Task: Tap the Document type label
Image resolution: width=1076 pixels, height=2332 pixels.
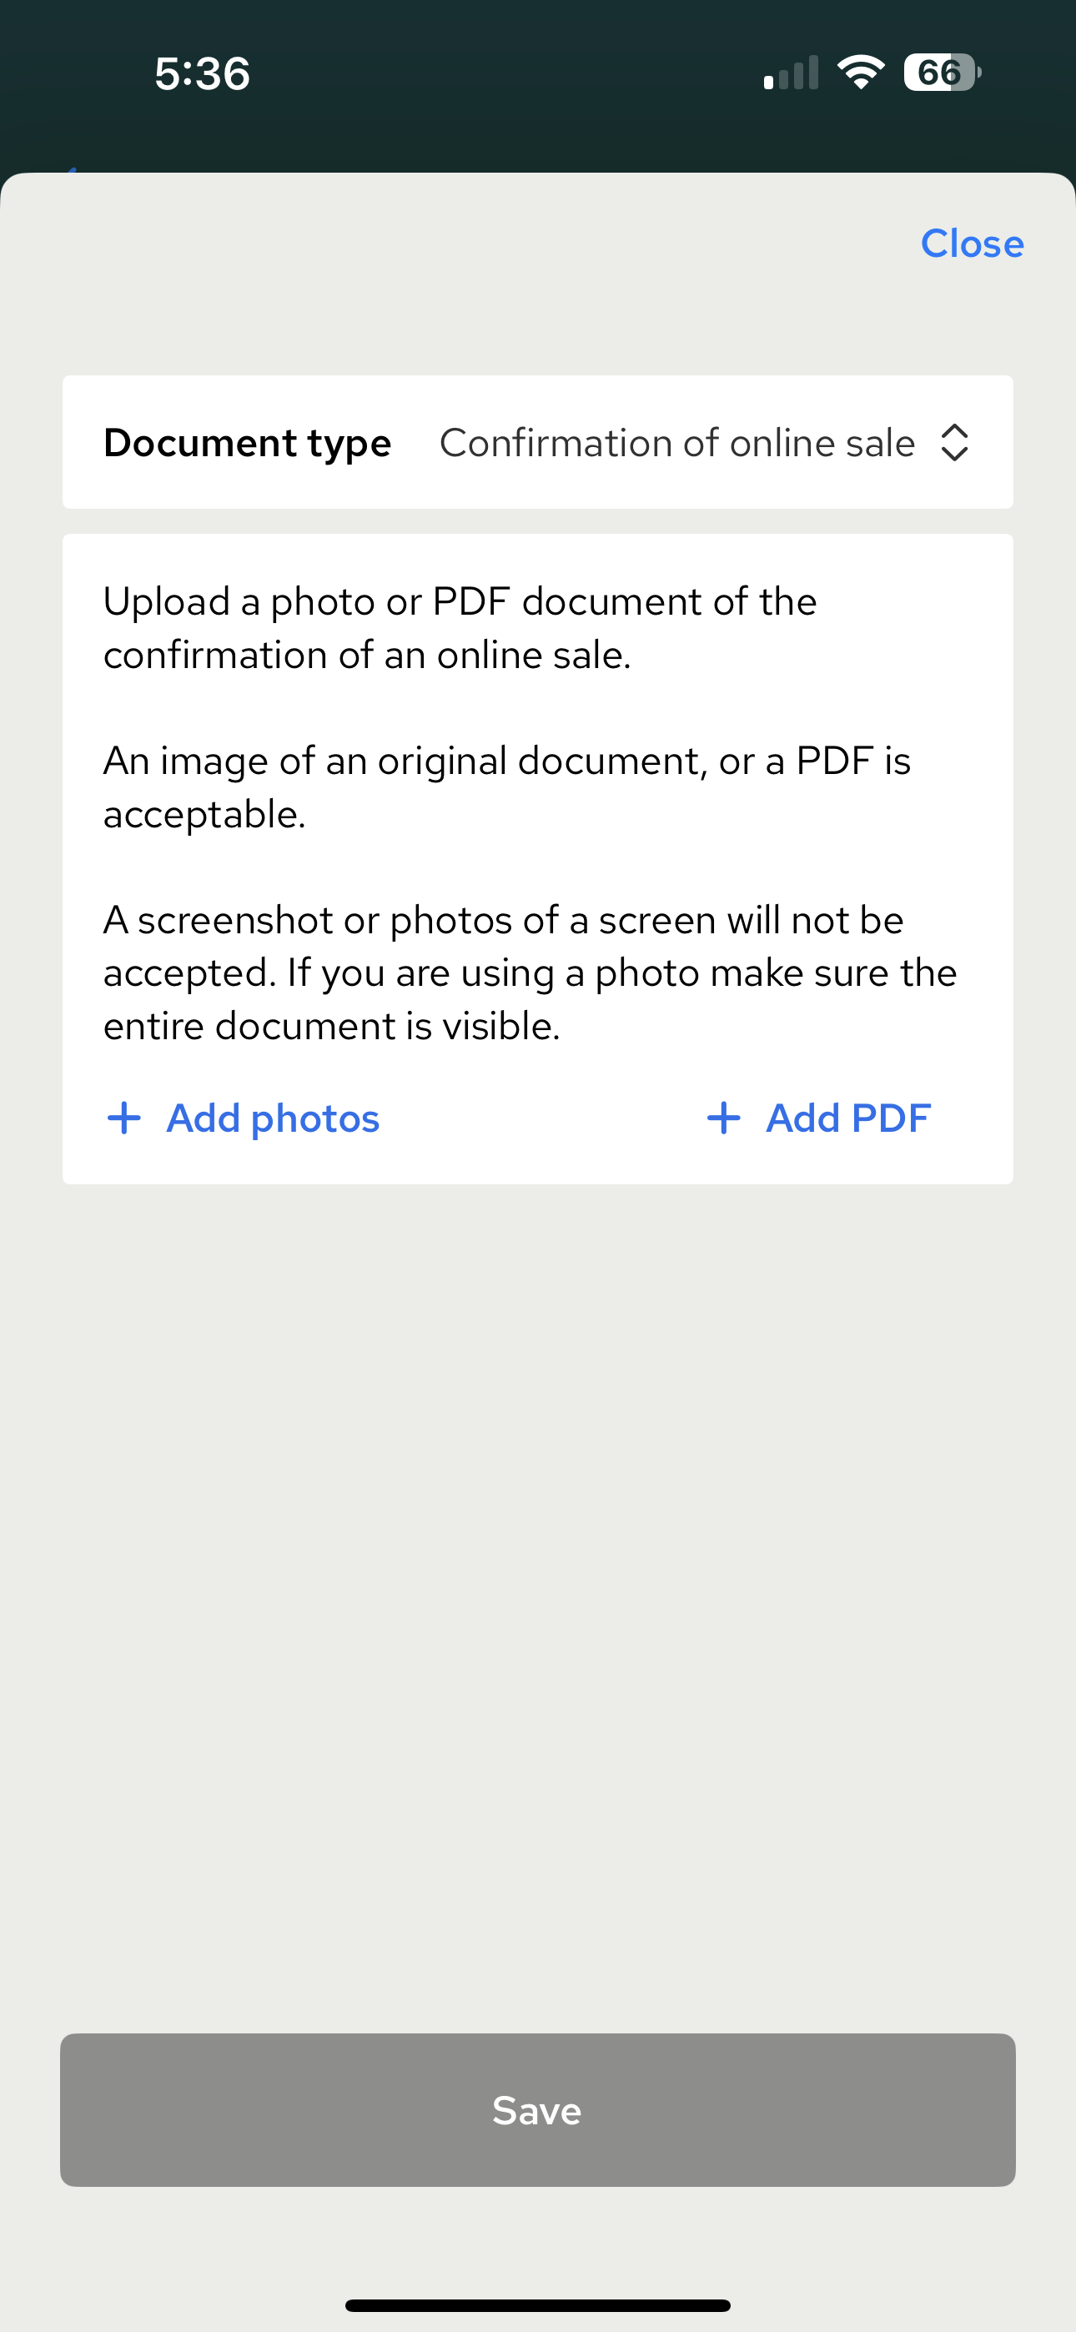Action: (x=247, y=443)
